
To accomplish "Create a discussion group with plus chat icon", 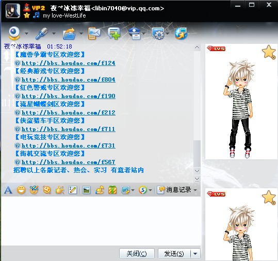I will (114, 34).
